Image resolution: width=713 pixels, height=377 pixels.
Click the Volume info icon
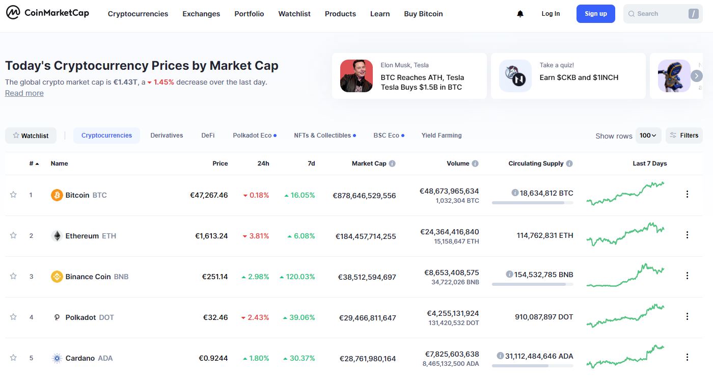point(475,164)
